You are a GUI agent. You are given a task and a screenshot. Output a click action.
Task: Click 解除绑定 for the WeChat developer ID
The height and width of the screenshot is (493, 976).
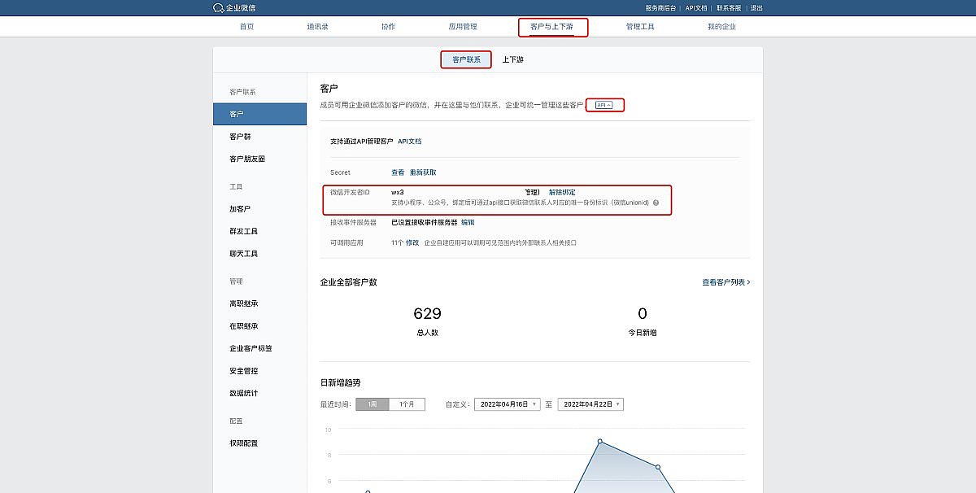tap(562, 192)
